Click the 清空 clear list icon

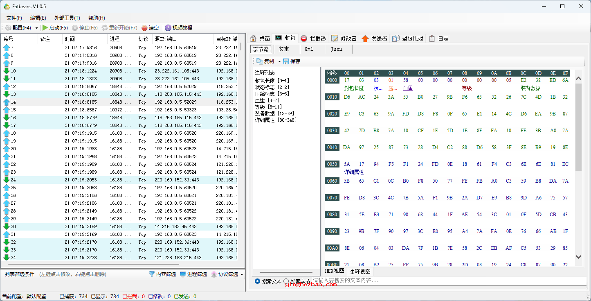[x=144, y=28]
